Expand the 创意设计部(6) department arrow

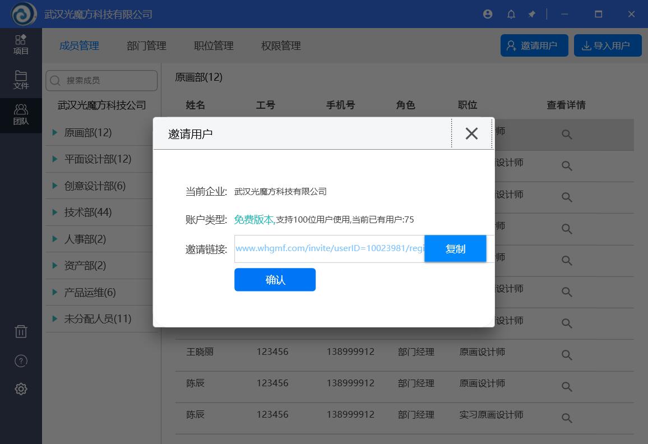pos(54,186)
